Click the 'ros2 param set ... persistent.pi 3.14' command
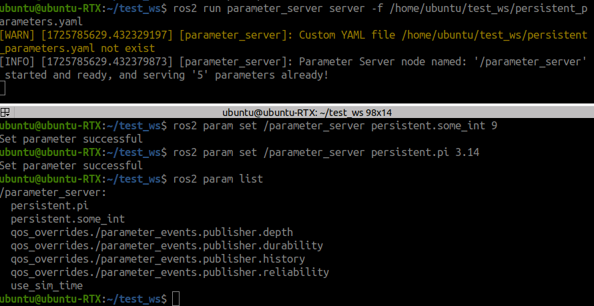The height and width of the screenshot is (306, 594). click(326, 153)
